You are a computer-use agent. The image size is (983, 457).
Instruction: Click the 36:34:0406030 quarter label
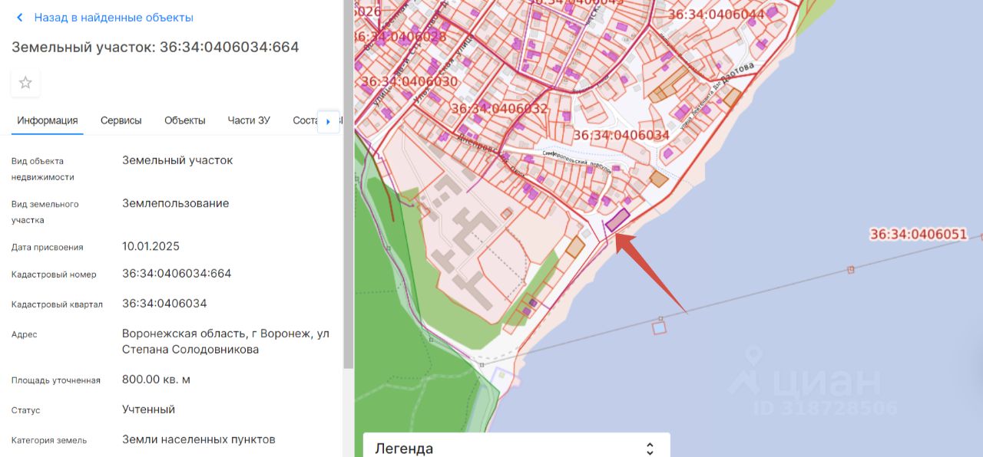409,81
